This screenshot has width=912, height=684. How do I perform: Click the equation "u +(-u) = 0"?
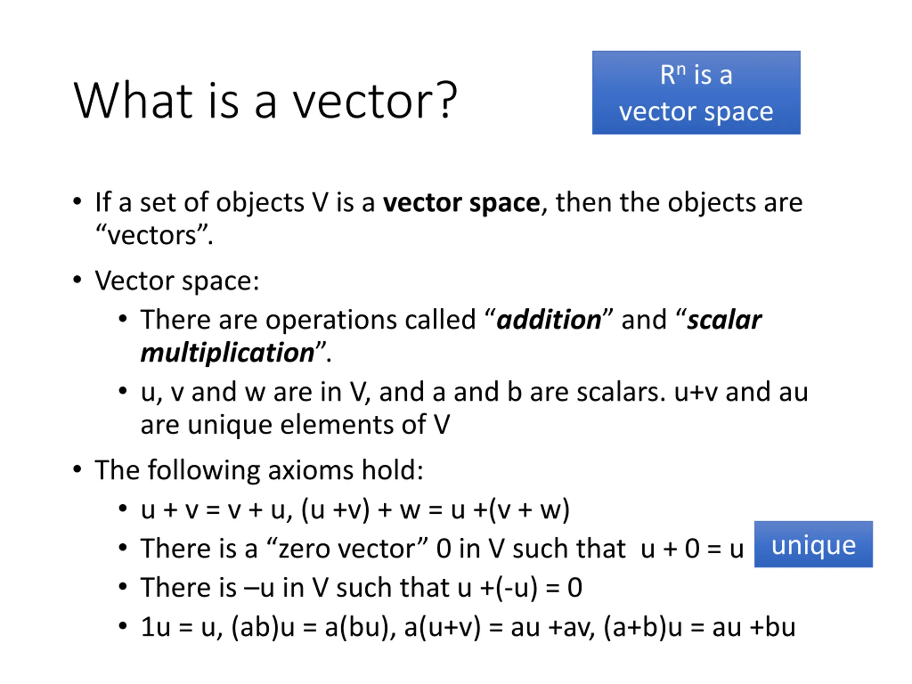point(520,587)
